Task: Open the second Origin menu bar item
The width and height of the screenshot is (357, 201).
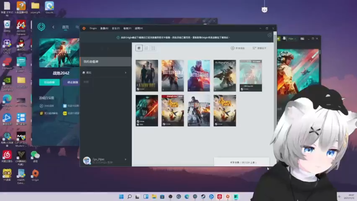Action: [104, 28]
